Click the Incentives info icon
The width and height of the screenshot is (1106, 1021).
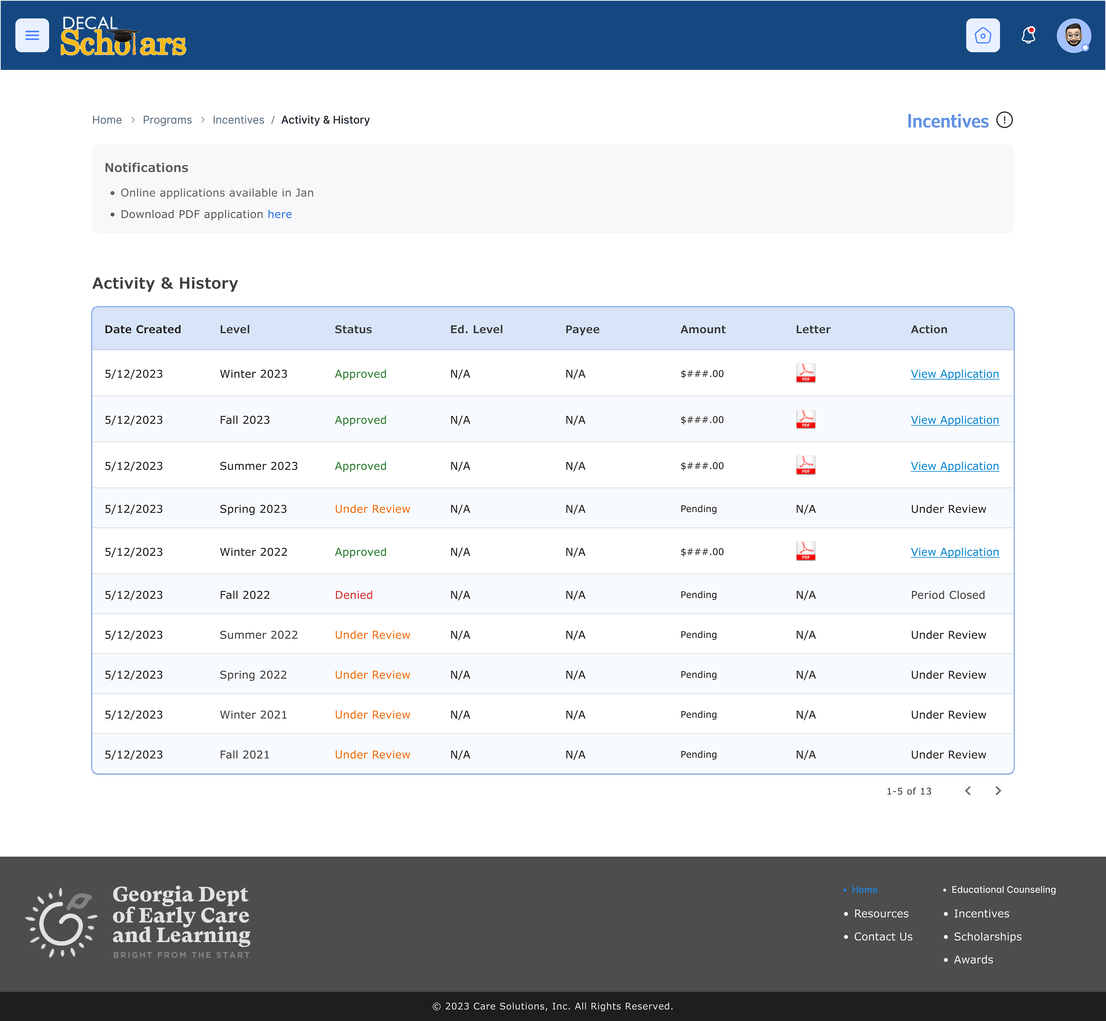[x=1004, y=120]
